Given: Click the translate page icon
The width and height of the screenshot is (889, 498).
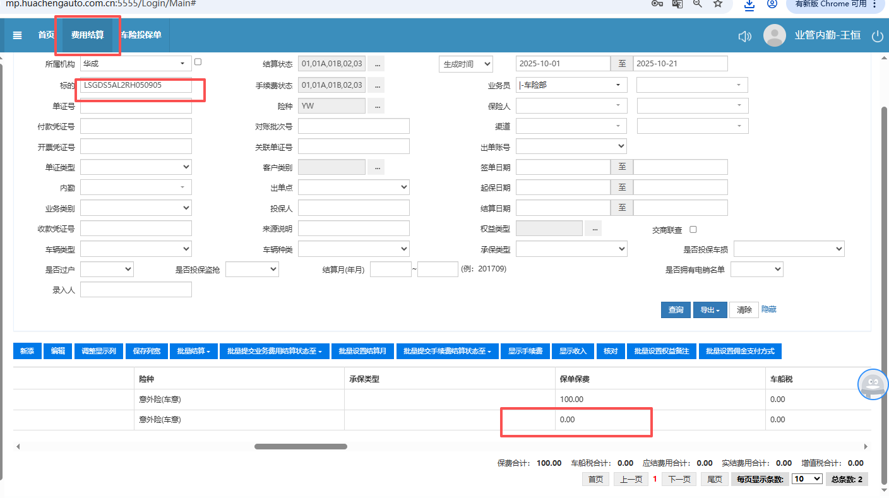Looking at the screenshot, I should (x=677, y=4).
